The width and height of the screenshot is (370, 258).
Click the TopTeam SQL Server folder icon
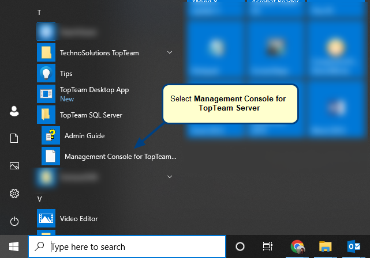[x=46, y=115]
